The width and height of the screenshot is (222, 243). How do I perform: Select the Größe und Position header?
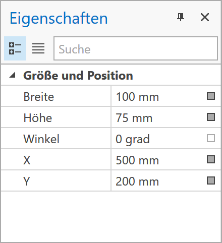coord(78,76)
